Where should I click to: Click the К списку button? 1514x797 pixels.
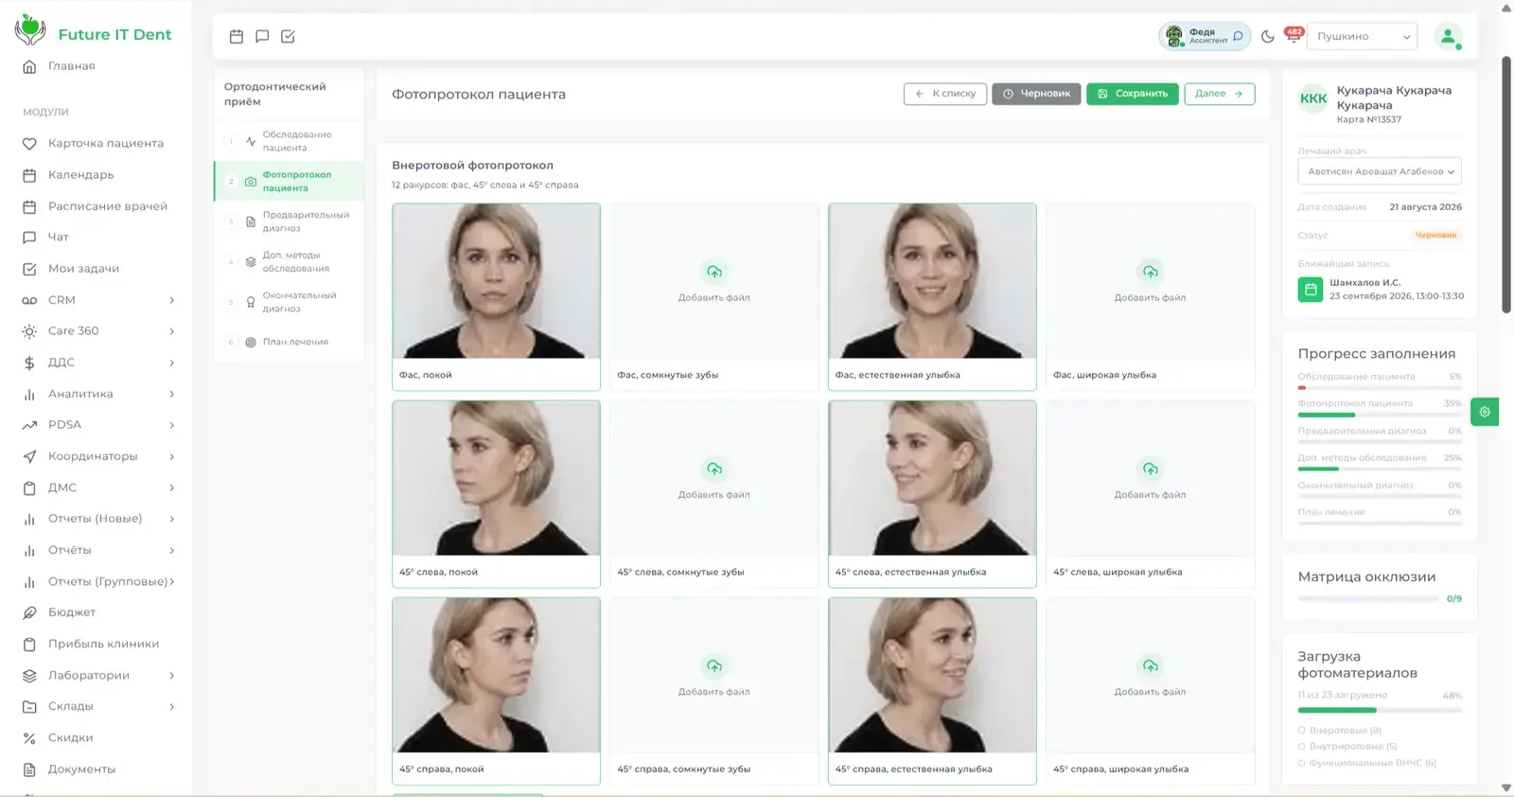945,94
